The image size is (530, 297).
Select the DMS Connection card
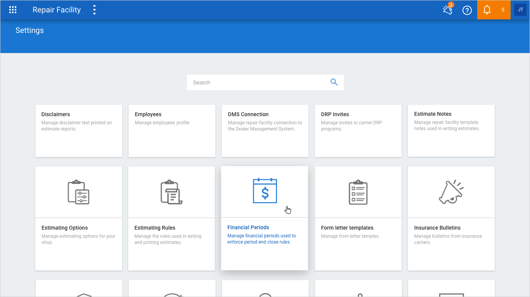point(265,131)
